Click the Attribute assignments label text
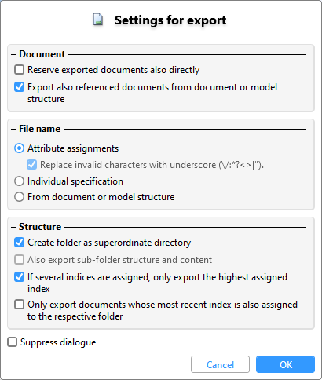The height and width of the screenshot is (380, 322). [x=73, y=148]
